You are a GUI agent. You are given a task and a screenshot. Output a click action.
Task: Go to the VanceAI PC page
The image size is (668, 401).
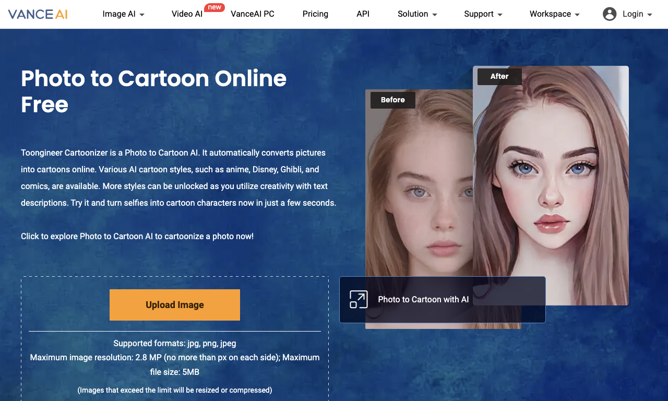[x=253, y=14]
